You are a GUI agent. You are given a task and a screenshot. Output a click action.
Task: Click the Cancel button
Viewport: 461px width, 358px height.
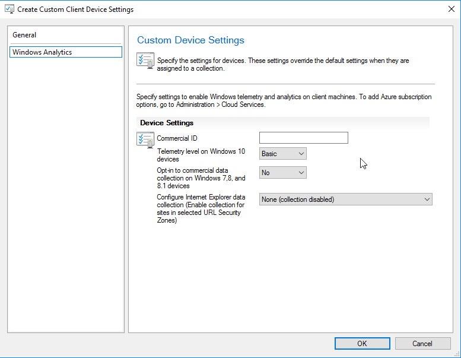(422, 344)
